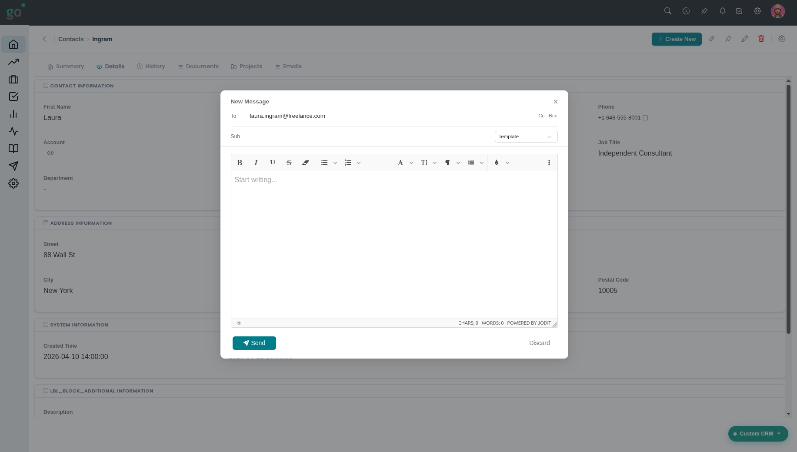The width and height of the screenshot is (797, 452).
Task: Open font family dropdown arrow
Action: point(411,163)
